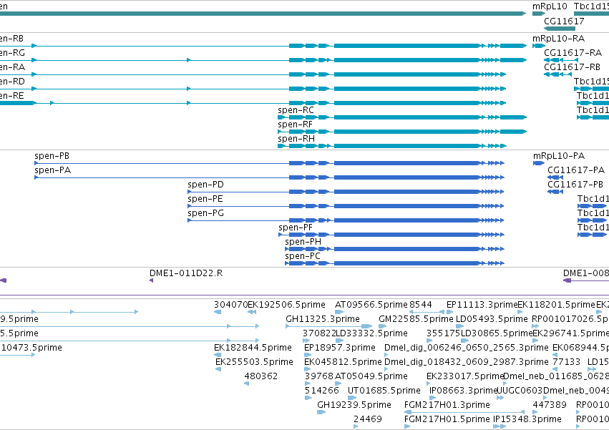Open the 39768 EST label
The image size is (609, 430).
(x=319, y=376)
